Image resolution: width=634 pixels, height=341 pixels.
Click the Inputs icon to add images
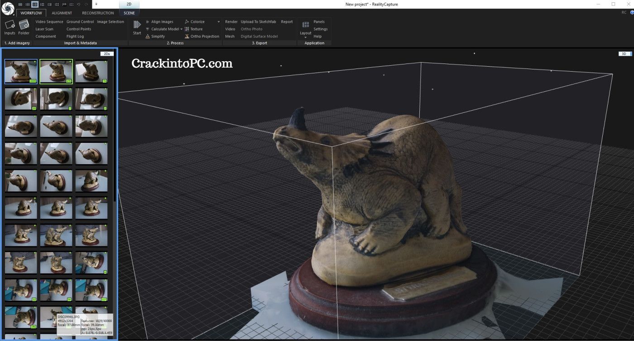coord(10,24)
